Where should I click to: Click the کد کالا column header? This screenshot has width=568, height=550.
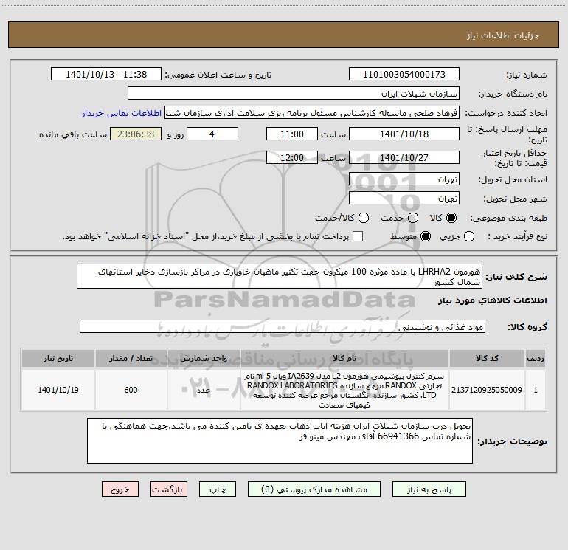487,358
